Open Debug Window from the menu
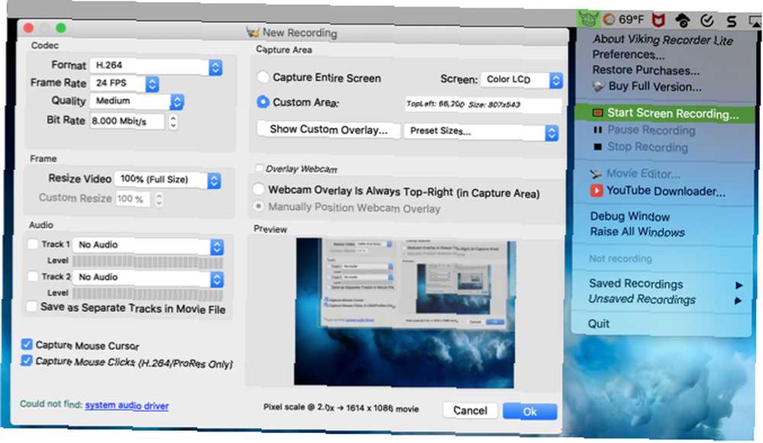The width and height of the screenshot is (763, 443). (x=629, y=217)
